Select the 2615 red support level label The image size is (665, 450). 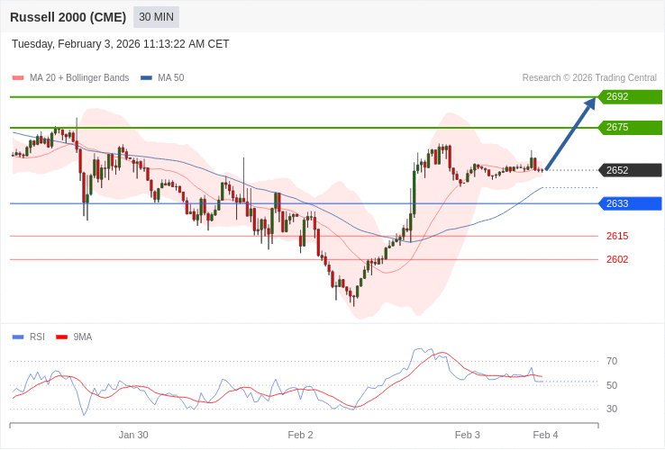tap(617, 236)
